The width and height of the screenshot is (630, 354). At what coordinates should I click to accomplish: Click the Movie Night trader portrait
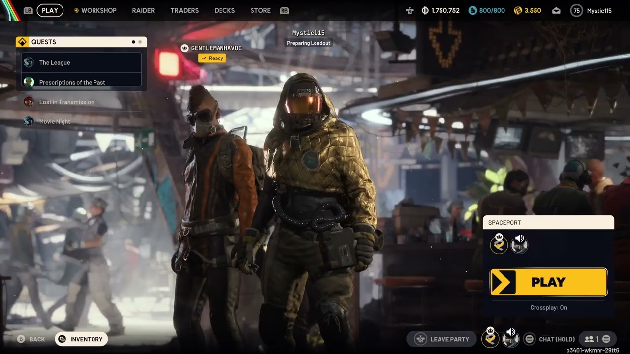[29, 121]
